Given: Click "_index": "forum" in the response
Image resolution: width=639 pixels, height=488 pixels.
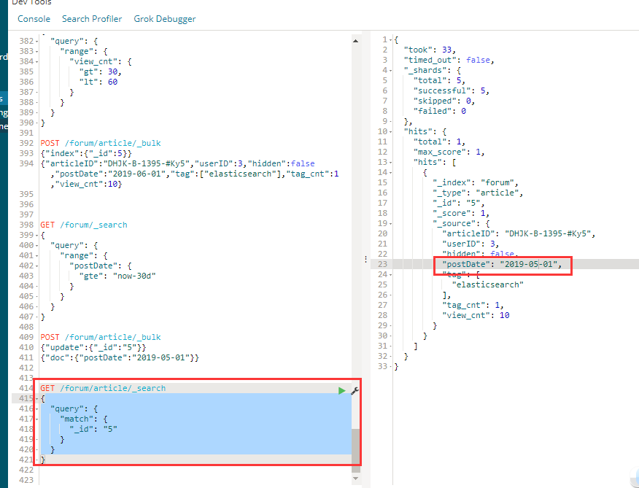Looking at the screenshot, I should (x=476, y=182).
